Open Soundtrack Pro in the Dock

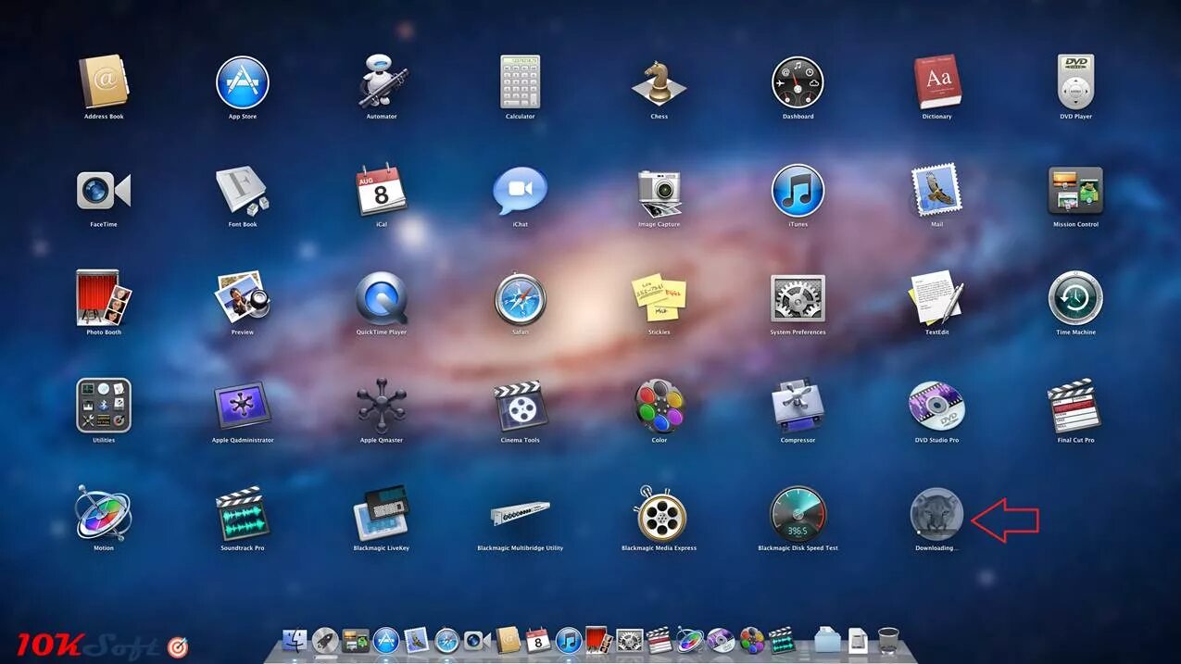(782, 641)
